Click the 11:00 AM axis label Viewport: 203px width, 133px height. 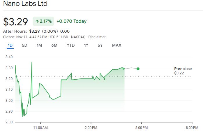click(40, 128)
